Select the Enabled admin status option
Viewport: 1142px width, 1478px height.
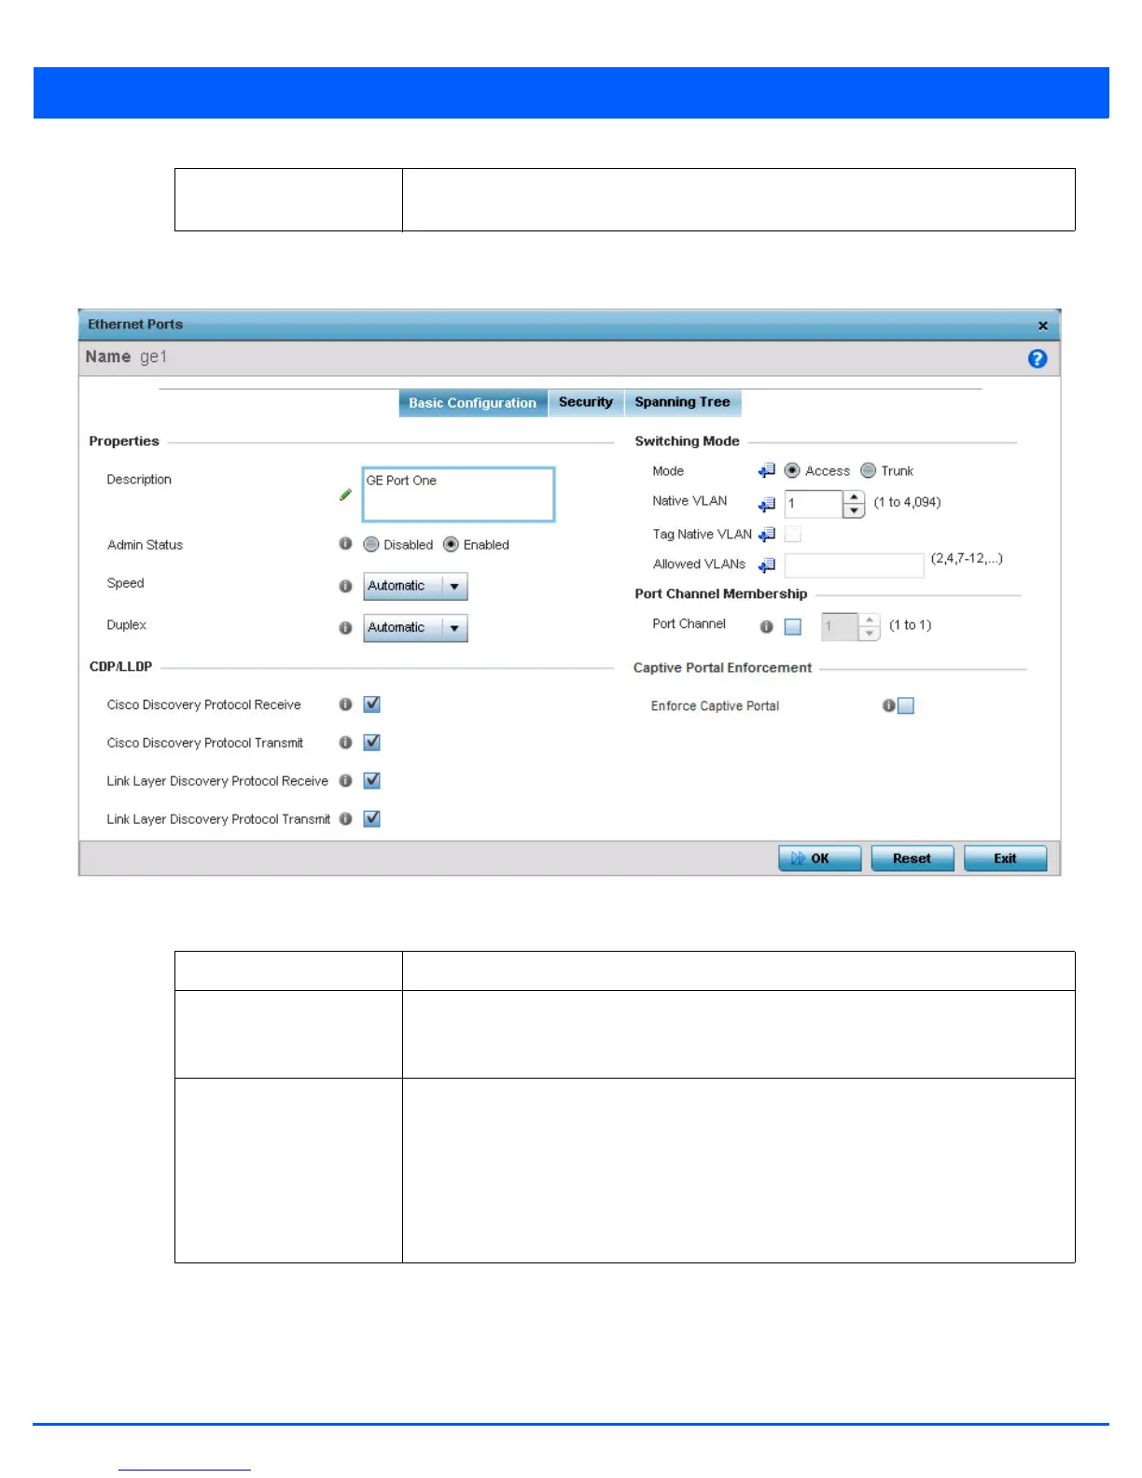click(451, 545)
